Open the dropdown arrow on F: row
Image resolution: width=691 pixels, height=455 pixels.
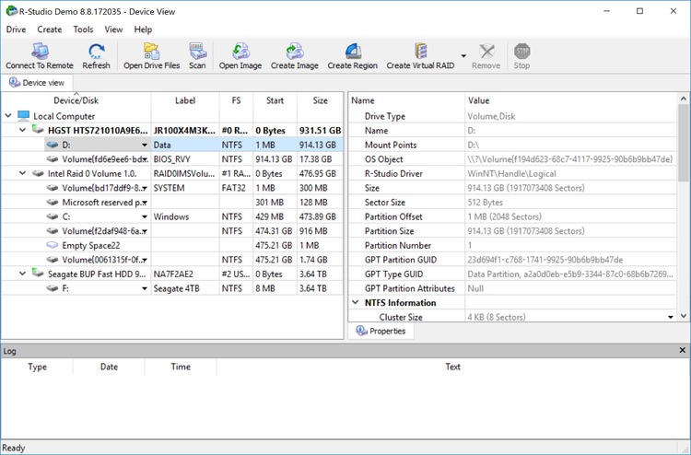tap(144, 288)
